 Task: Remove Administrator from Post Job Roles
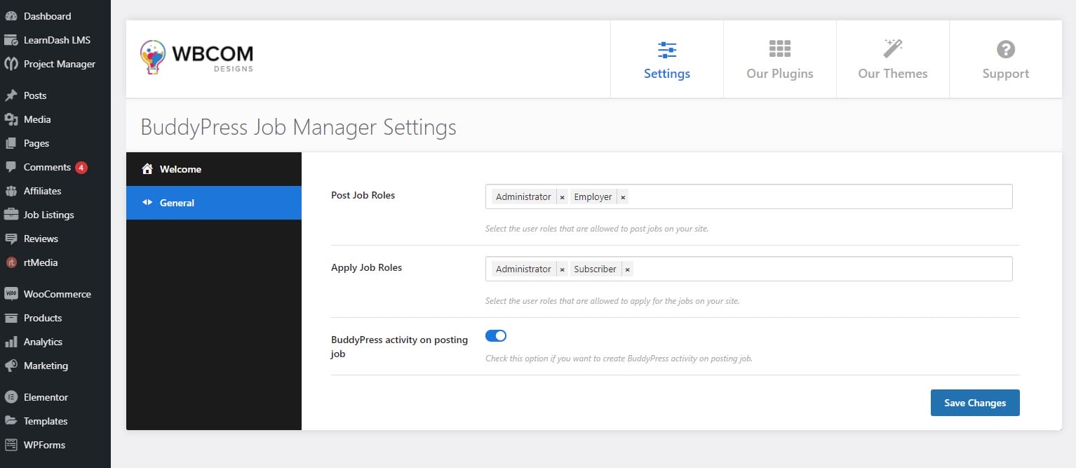[562, 197]
